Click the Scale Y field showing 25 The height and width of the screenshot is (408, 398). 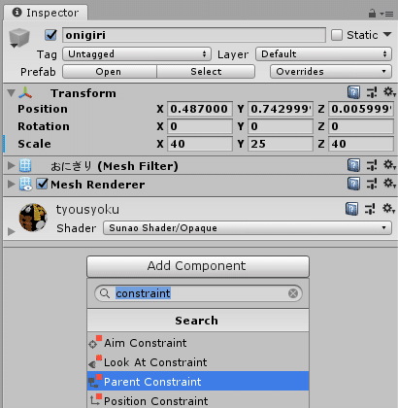tap(281, 144)
